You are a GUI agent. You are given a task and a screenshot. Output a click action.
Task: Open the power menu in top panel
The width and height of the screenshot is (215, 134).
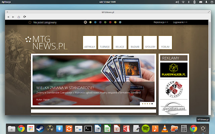point(212,2)
